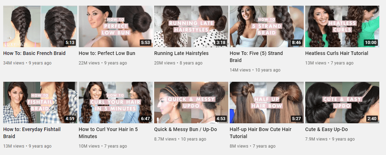
Task: Click the 4:59 duration badge
Action: click(70, 119)
